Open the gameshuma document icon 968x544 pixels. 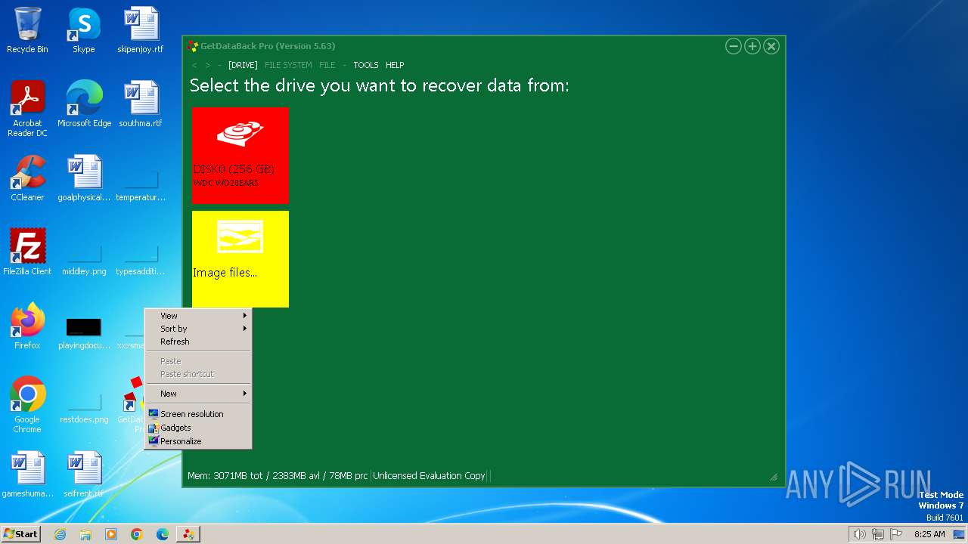click(x=27, y=474)
